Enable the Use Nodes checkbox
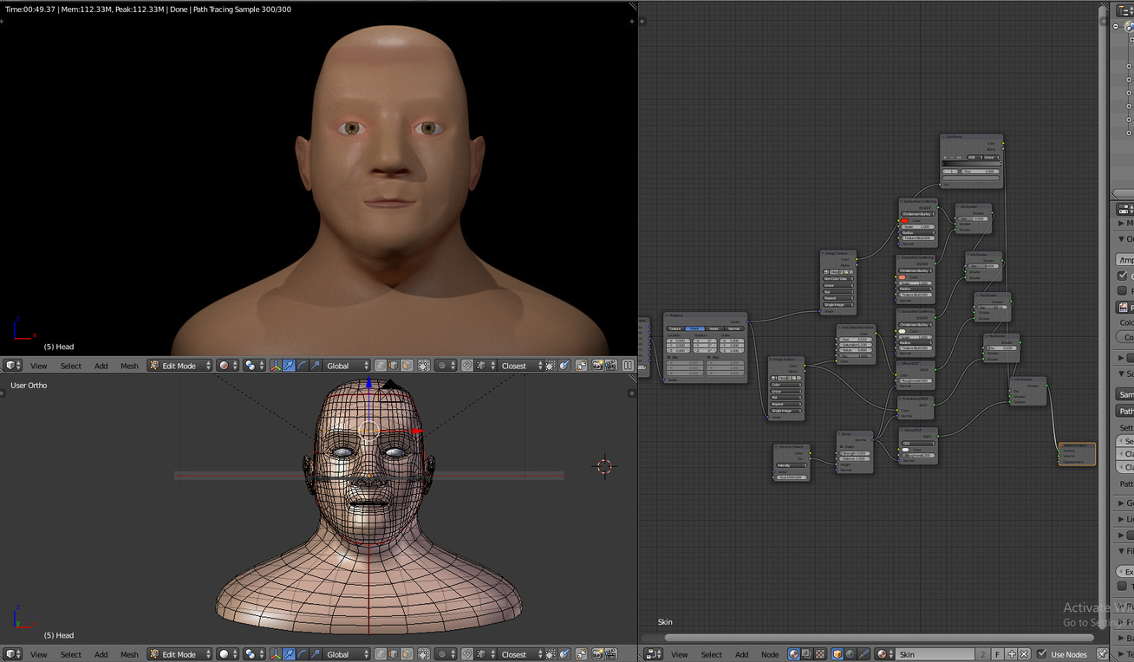The image size is (1134, 662). point(1041,654)
